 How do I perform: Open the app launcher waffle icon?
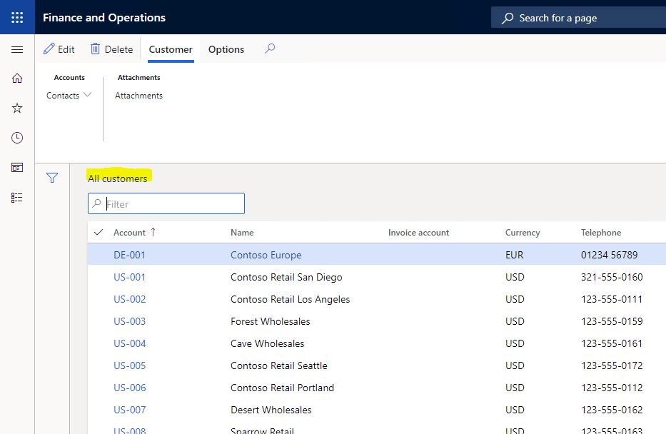17,17
